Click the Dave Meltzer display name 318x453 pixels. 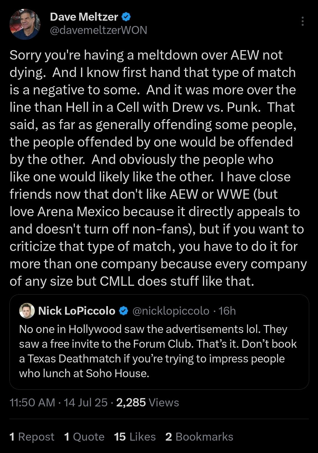(84, 17)
